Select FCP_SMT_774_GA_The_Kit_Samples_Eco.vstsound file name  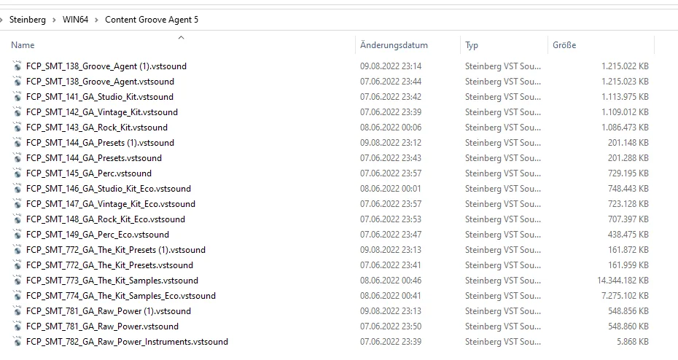point(120,296)
